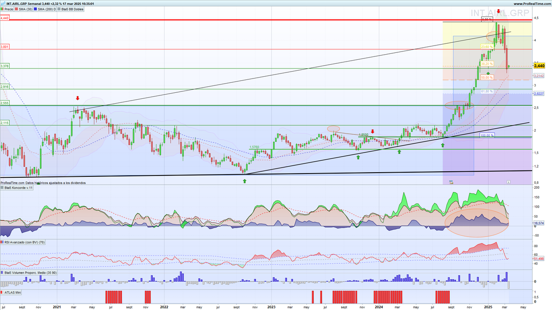Select the 2,115 support level label
552x310 pixels.
point(5,123)
